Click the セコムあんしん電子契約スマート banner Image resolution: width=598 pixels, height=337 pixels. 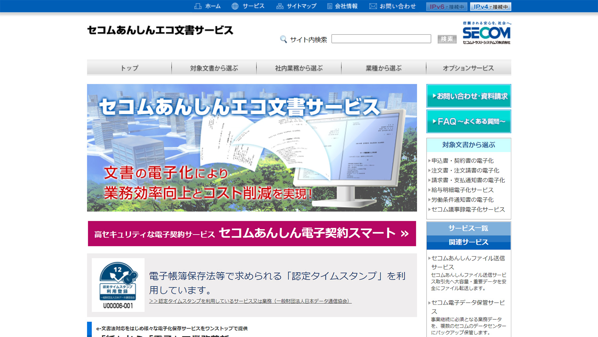point(251,233)
